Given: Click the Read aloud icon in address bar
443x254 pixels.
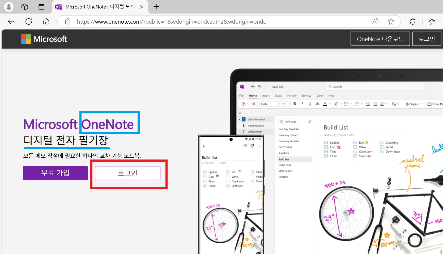Looking at the screenshot, I should (x=375, y=21).
